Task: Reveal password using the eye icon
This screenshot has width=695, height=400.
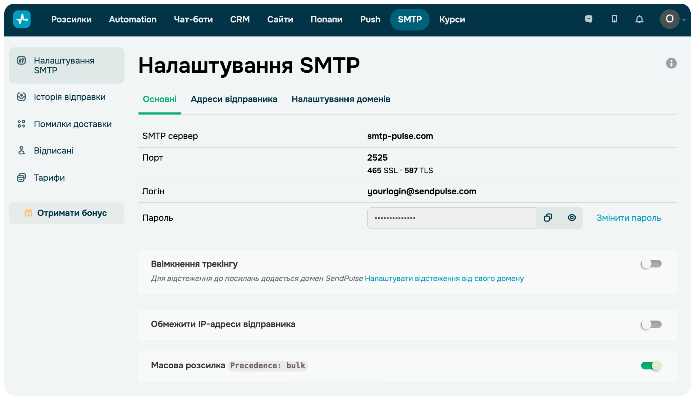Action: (572, 218)
